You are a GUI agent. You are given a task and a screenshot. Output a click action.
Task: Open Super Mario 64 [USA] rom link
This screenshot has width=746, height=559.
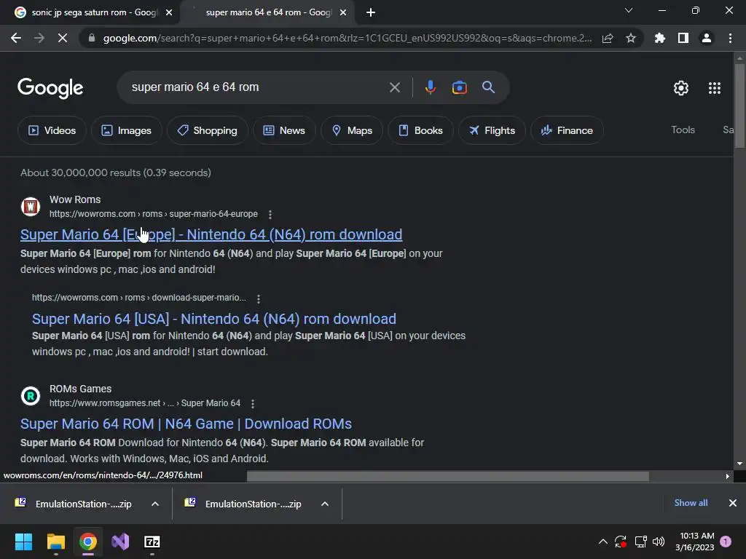coord(214,319)
